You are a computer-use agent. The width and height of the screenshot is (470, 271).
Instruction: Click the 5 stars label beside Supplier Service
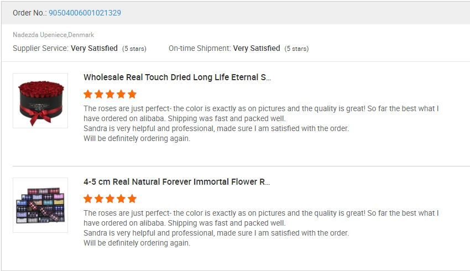click(134, 49)
